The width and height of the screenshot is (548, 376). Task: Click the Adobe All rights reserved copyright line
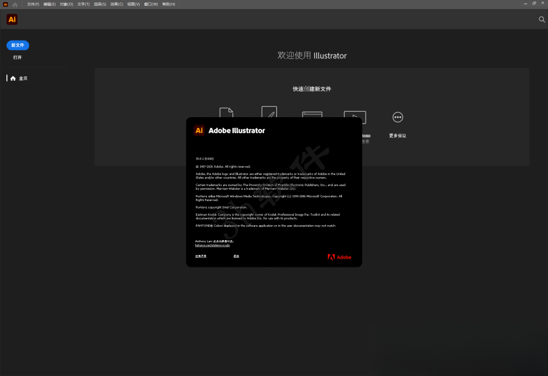click(223, 167)
